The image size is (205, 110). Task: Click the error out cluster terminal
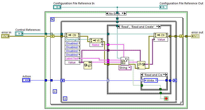(x=196, y=36)
